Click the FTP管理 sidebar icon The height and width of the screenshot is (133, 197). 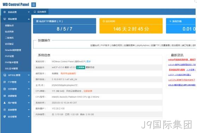coord(5,82)
